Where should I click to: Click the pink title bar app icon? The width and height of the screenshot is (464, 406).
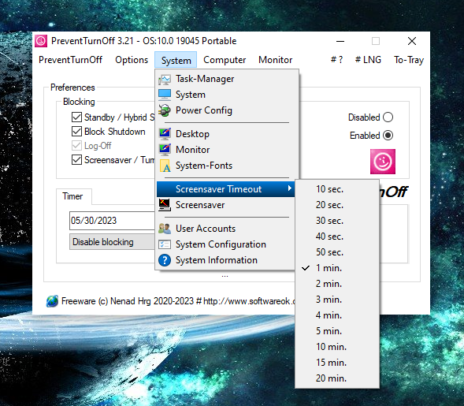point(41,41)
